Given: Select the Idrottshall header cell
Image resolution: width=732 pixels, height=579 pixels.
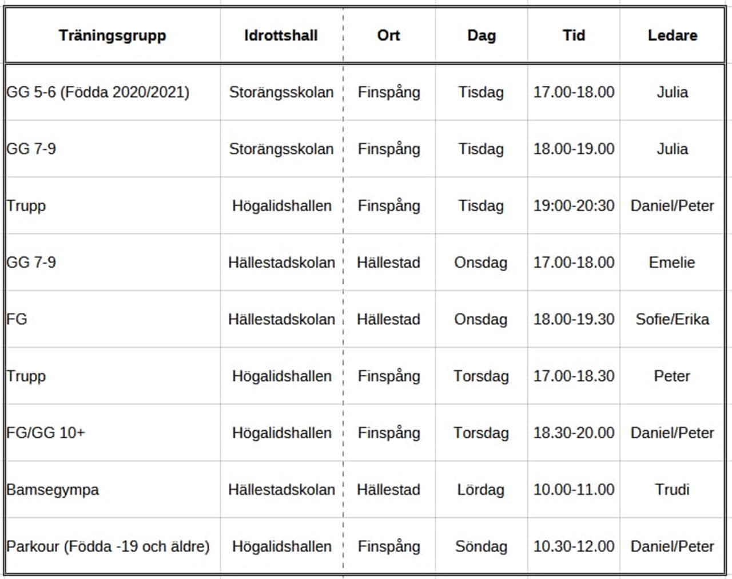Looking at the screenshot, I should pos(281,35).
